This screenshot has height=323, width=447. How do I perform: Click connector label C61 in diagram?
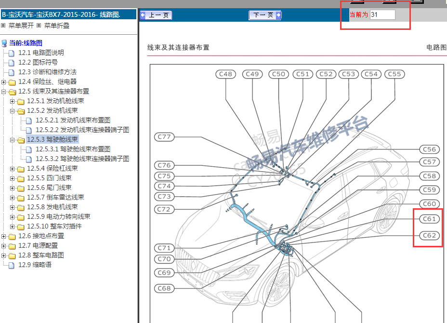[429, 219]
